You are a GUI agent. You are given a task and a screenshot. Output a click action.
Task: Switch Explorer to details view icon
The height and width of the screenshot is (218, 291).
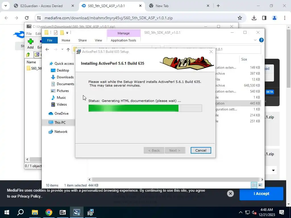pos(254,185)
